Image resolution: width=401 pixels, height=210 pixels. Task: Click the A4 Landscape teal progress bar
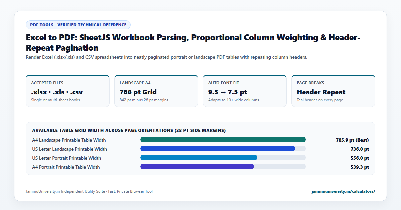(223, 140)
